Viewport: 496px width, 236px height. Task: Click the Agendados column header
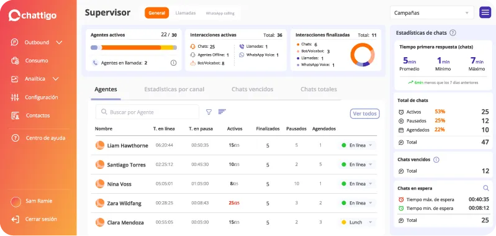(324, 129)
